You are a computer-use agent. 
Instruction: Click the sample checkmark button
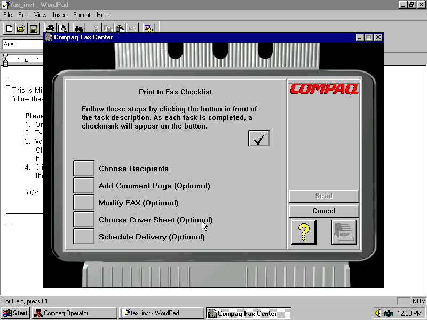pyautogui.click(x=259, y=138)
